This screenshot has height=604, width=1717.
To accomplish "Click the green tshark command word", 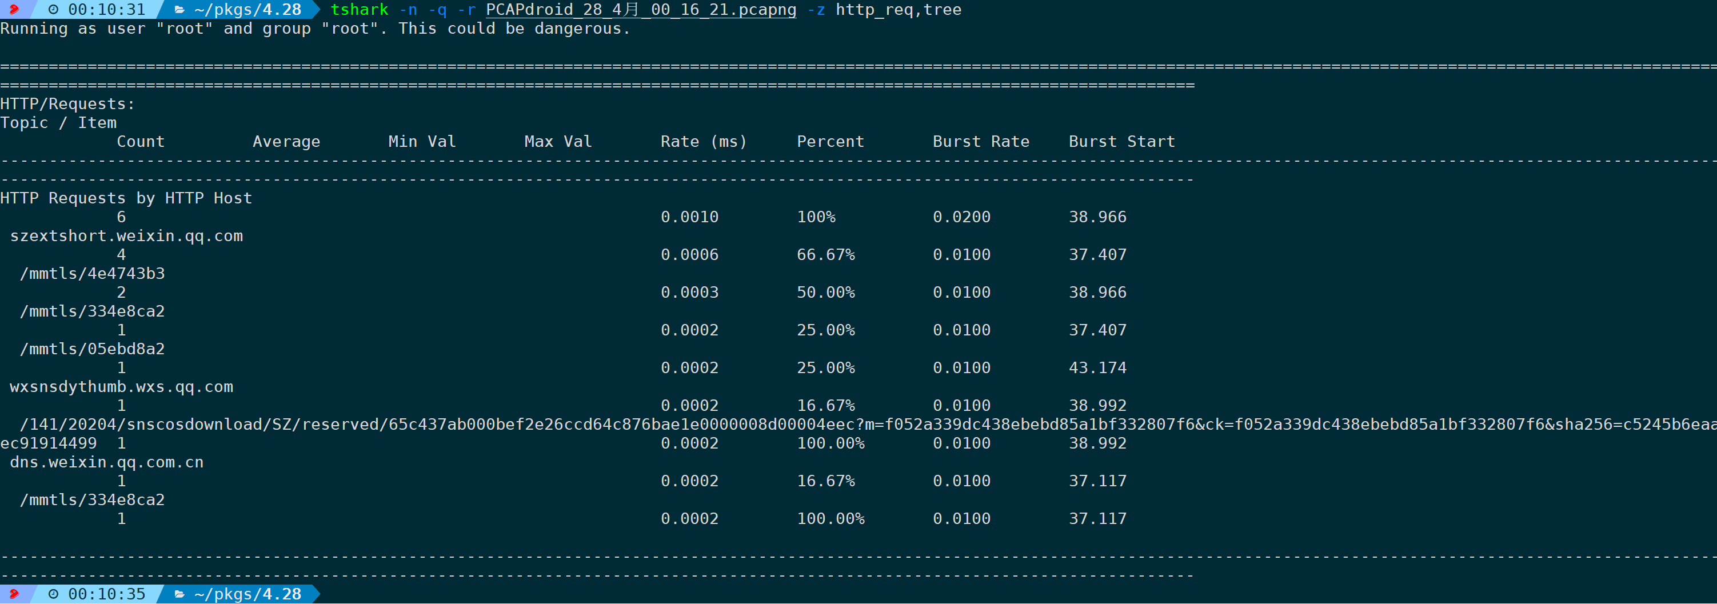I will pyautogui.click(x=360, y=9).
